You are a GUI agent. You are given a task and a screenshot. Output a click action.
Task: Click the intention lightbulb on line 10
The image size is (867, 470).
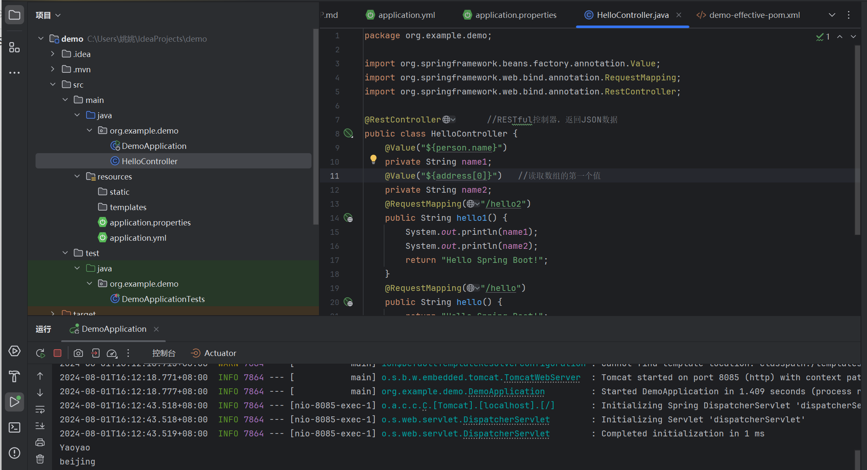[373, 159]
